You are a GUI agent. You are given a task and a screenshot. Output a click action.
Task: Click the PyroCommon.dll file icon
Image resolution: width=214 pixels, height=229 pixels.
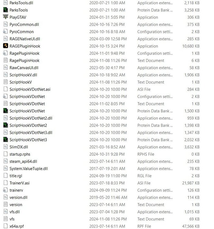[x=5, y=24]
